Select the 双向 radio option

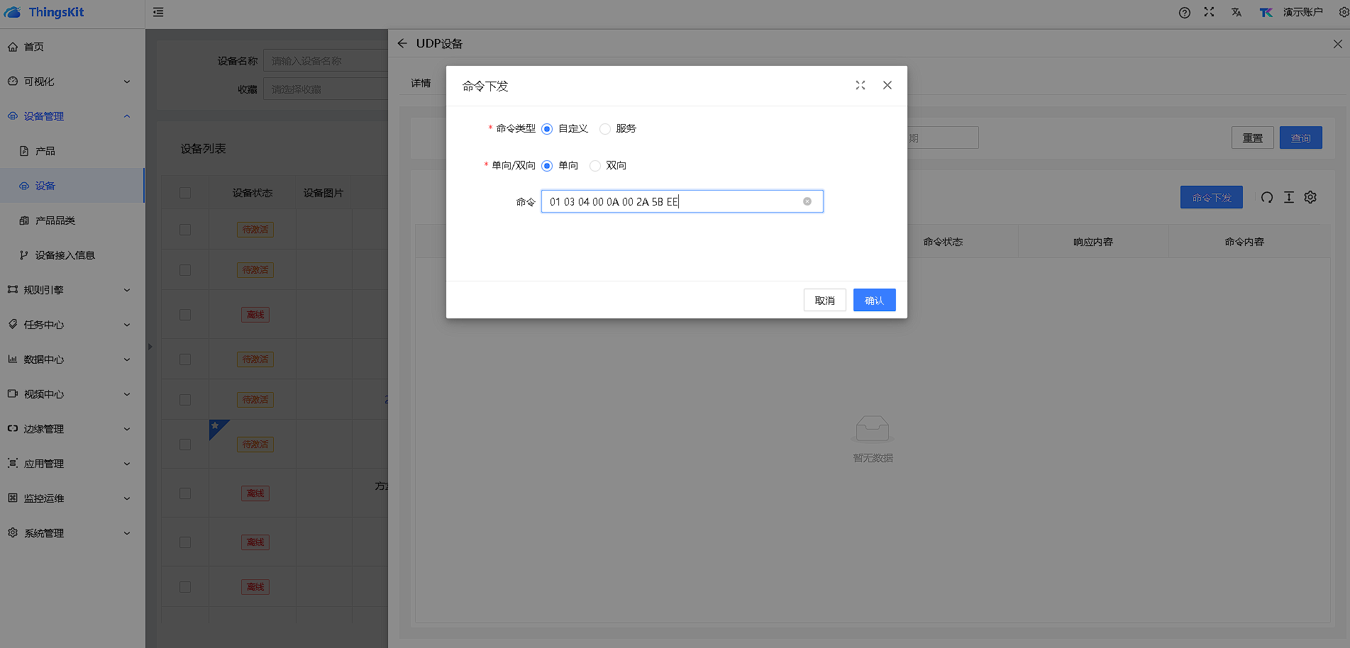tap(595, 166)
